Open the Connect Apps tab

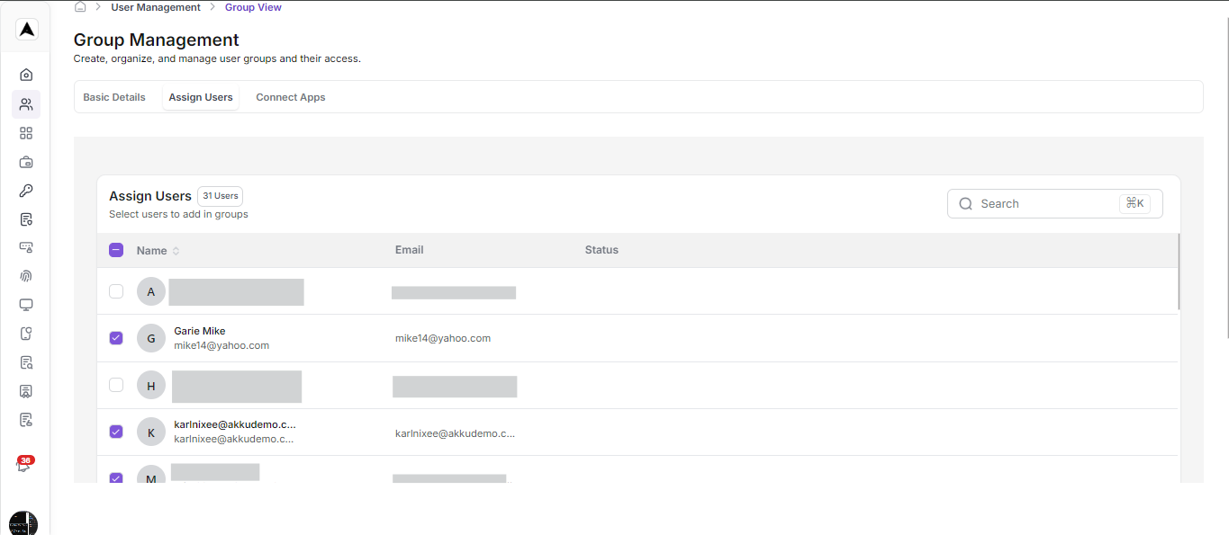tap(290, 96)
